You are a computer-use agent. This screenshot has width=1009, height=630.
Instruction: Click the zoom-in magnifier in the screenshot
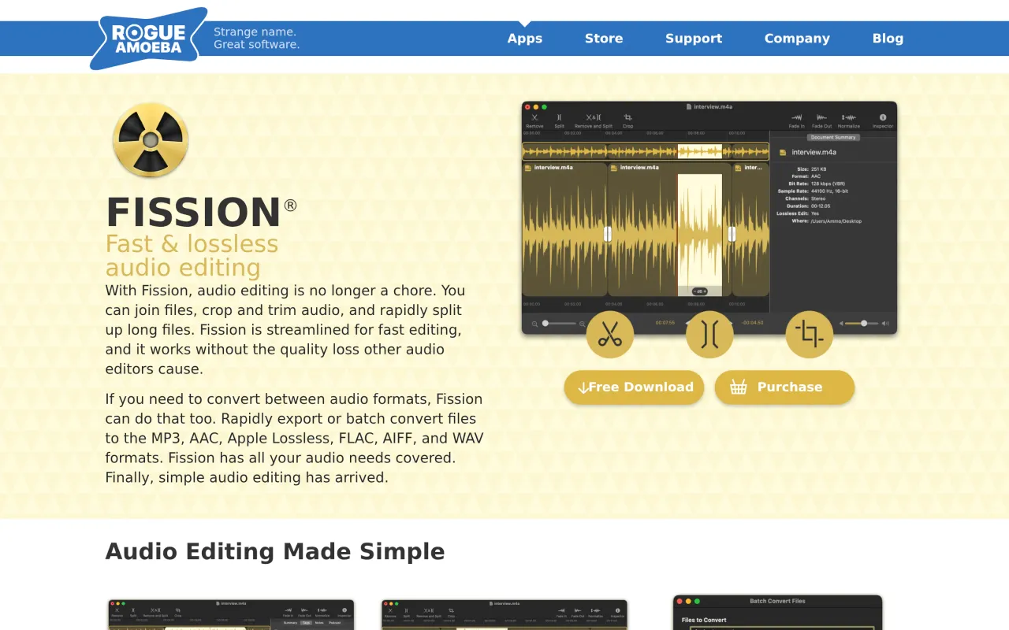(583, 324)
